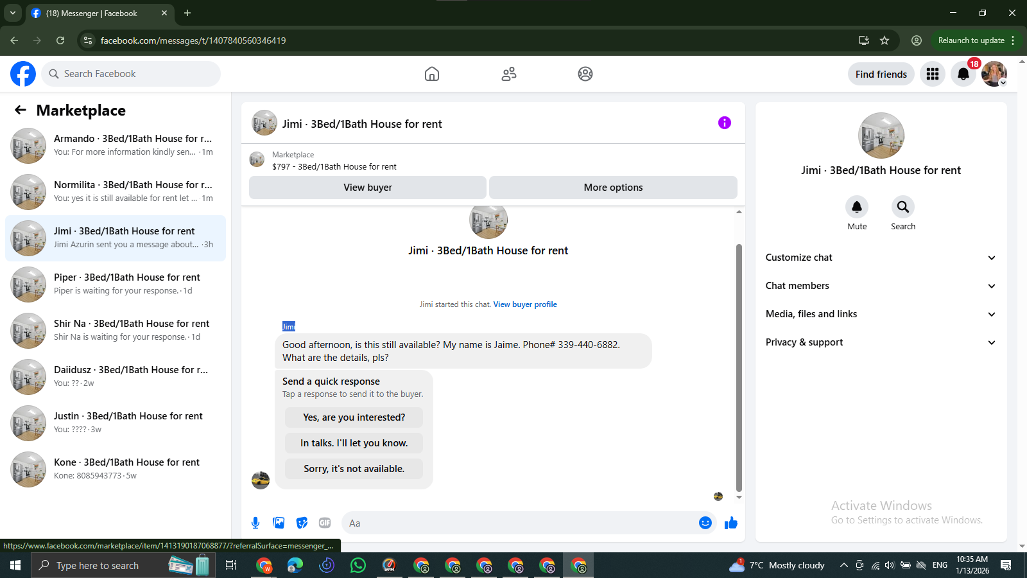
Task: Search within the Jimi conversation
Action: pyautogui.click(x=903, y=207)
